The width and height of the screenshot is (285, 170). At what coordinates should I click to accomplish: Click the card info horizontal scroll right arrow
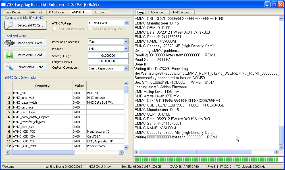click(x=121, y=152)
